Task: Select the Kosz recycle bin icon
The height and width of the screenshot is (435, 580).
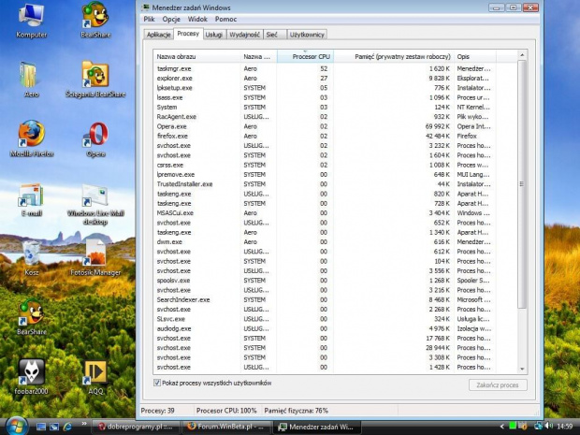Action: click(x=32, y=258)
